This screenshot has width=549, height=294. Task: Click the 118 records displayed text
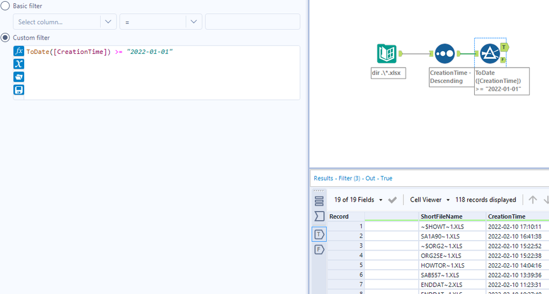486,199
